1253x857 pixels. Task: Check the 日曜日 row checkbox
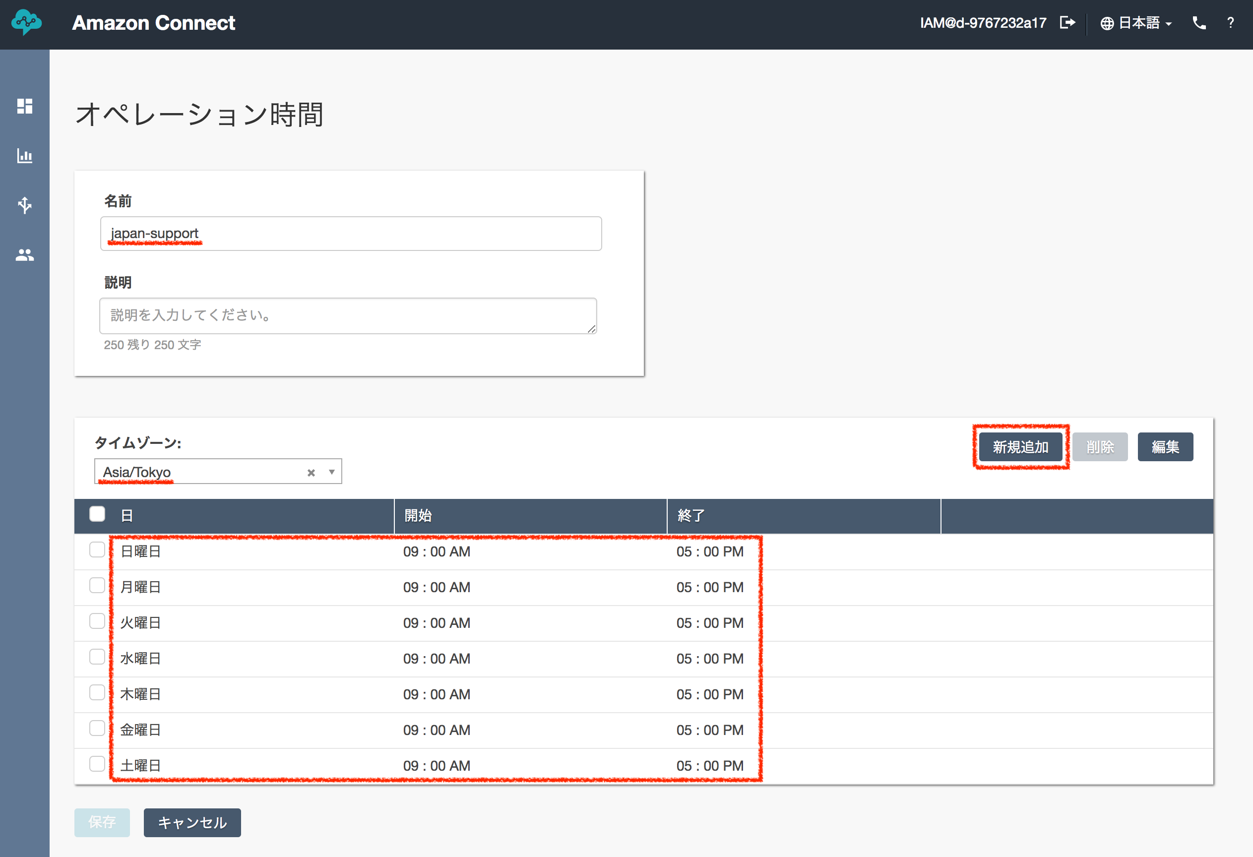[x=97, y=551]
